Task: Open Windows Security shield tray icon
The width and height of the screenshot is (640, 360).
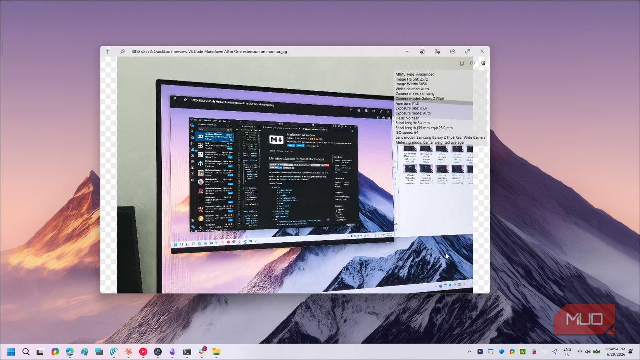Action: [502, 352]
